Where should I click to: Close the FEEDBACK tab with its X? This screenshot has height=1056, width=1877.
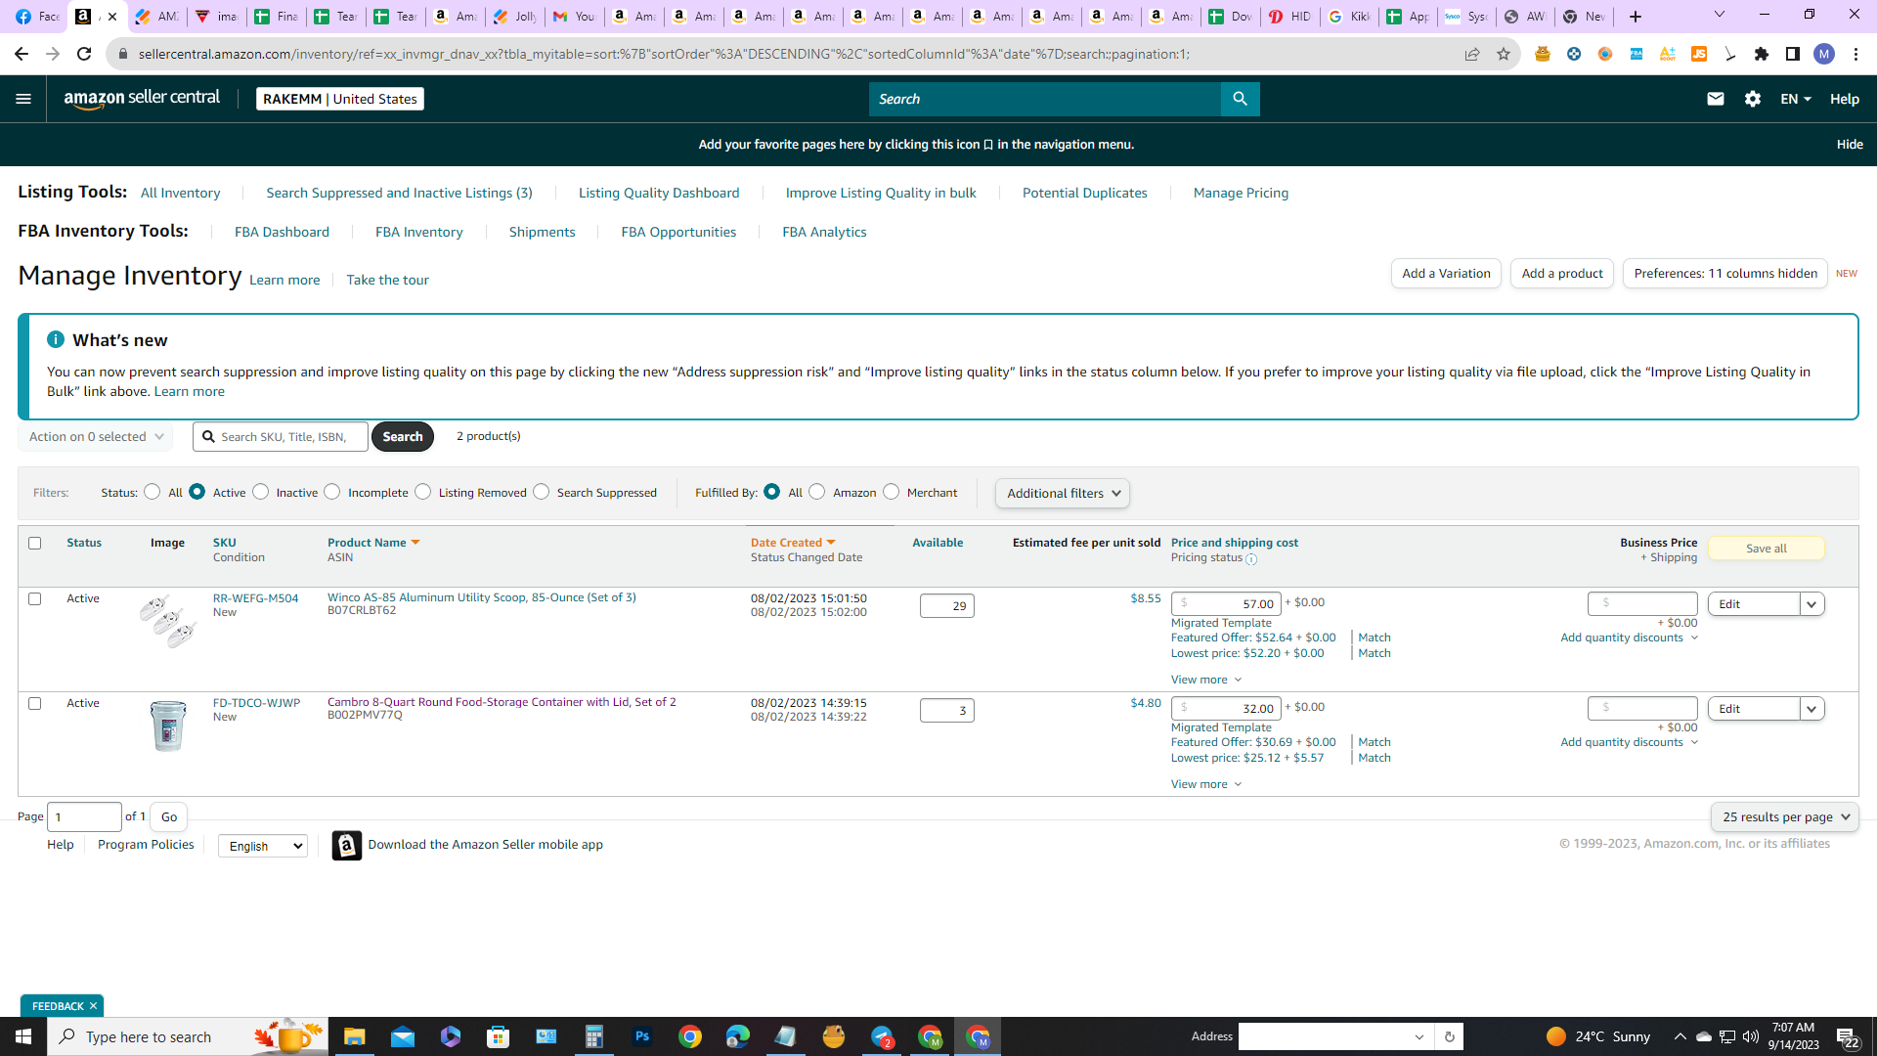[x=94, y=1006]
